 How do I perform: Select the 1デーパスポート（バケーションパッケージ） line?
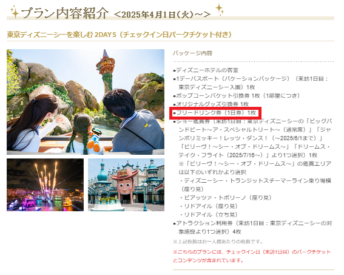tap(250, 83)
